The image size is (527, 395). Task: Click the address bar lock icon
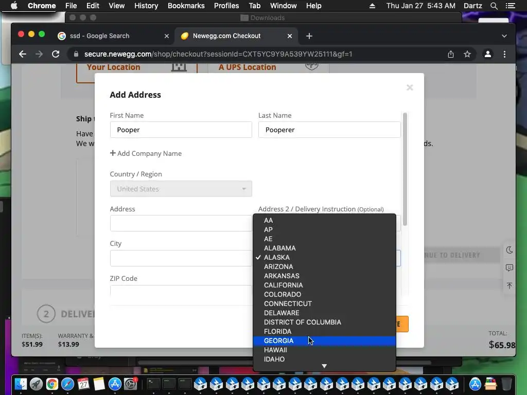click(x=76, y=54)
